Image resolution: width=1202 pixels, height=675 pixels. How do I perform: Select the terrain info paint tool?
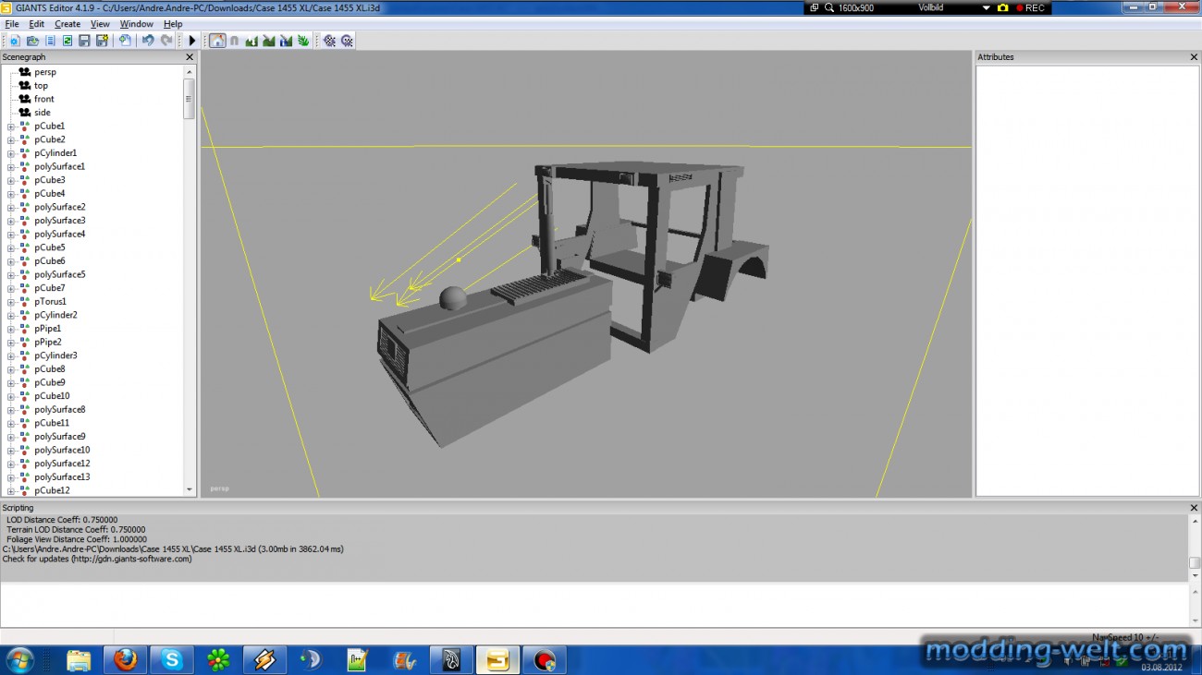coord(286,41)
